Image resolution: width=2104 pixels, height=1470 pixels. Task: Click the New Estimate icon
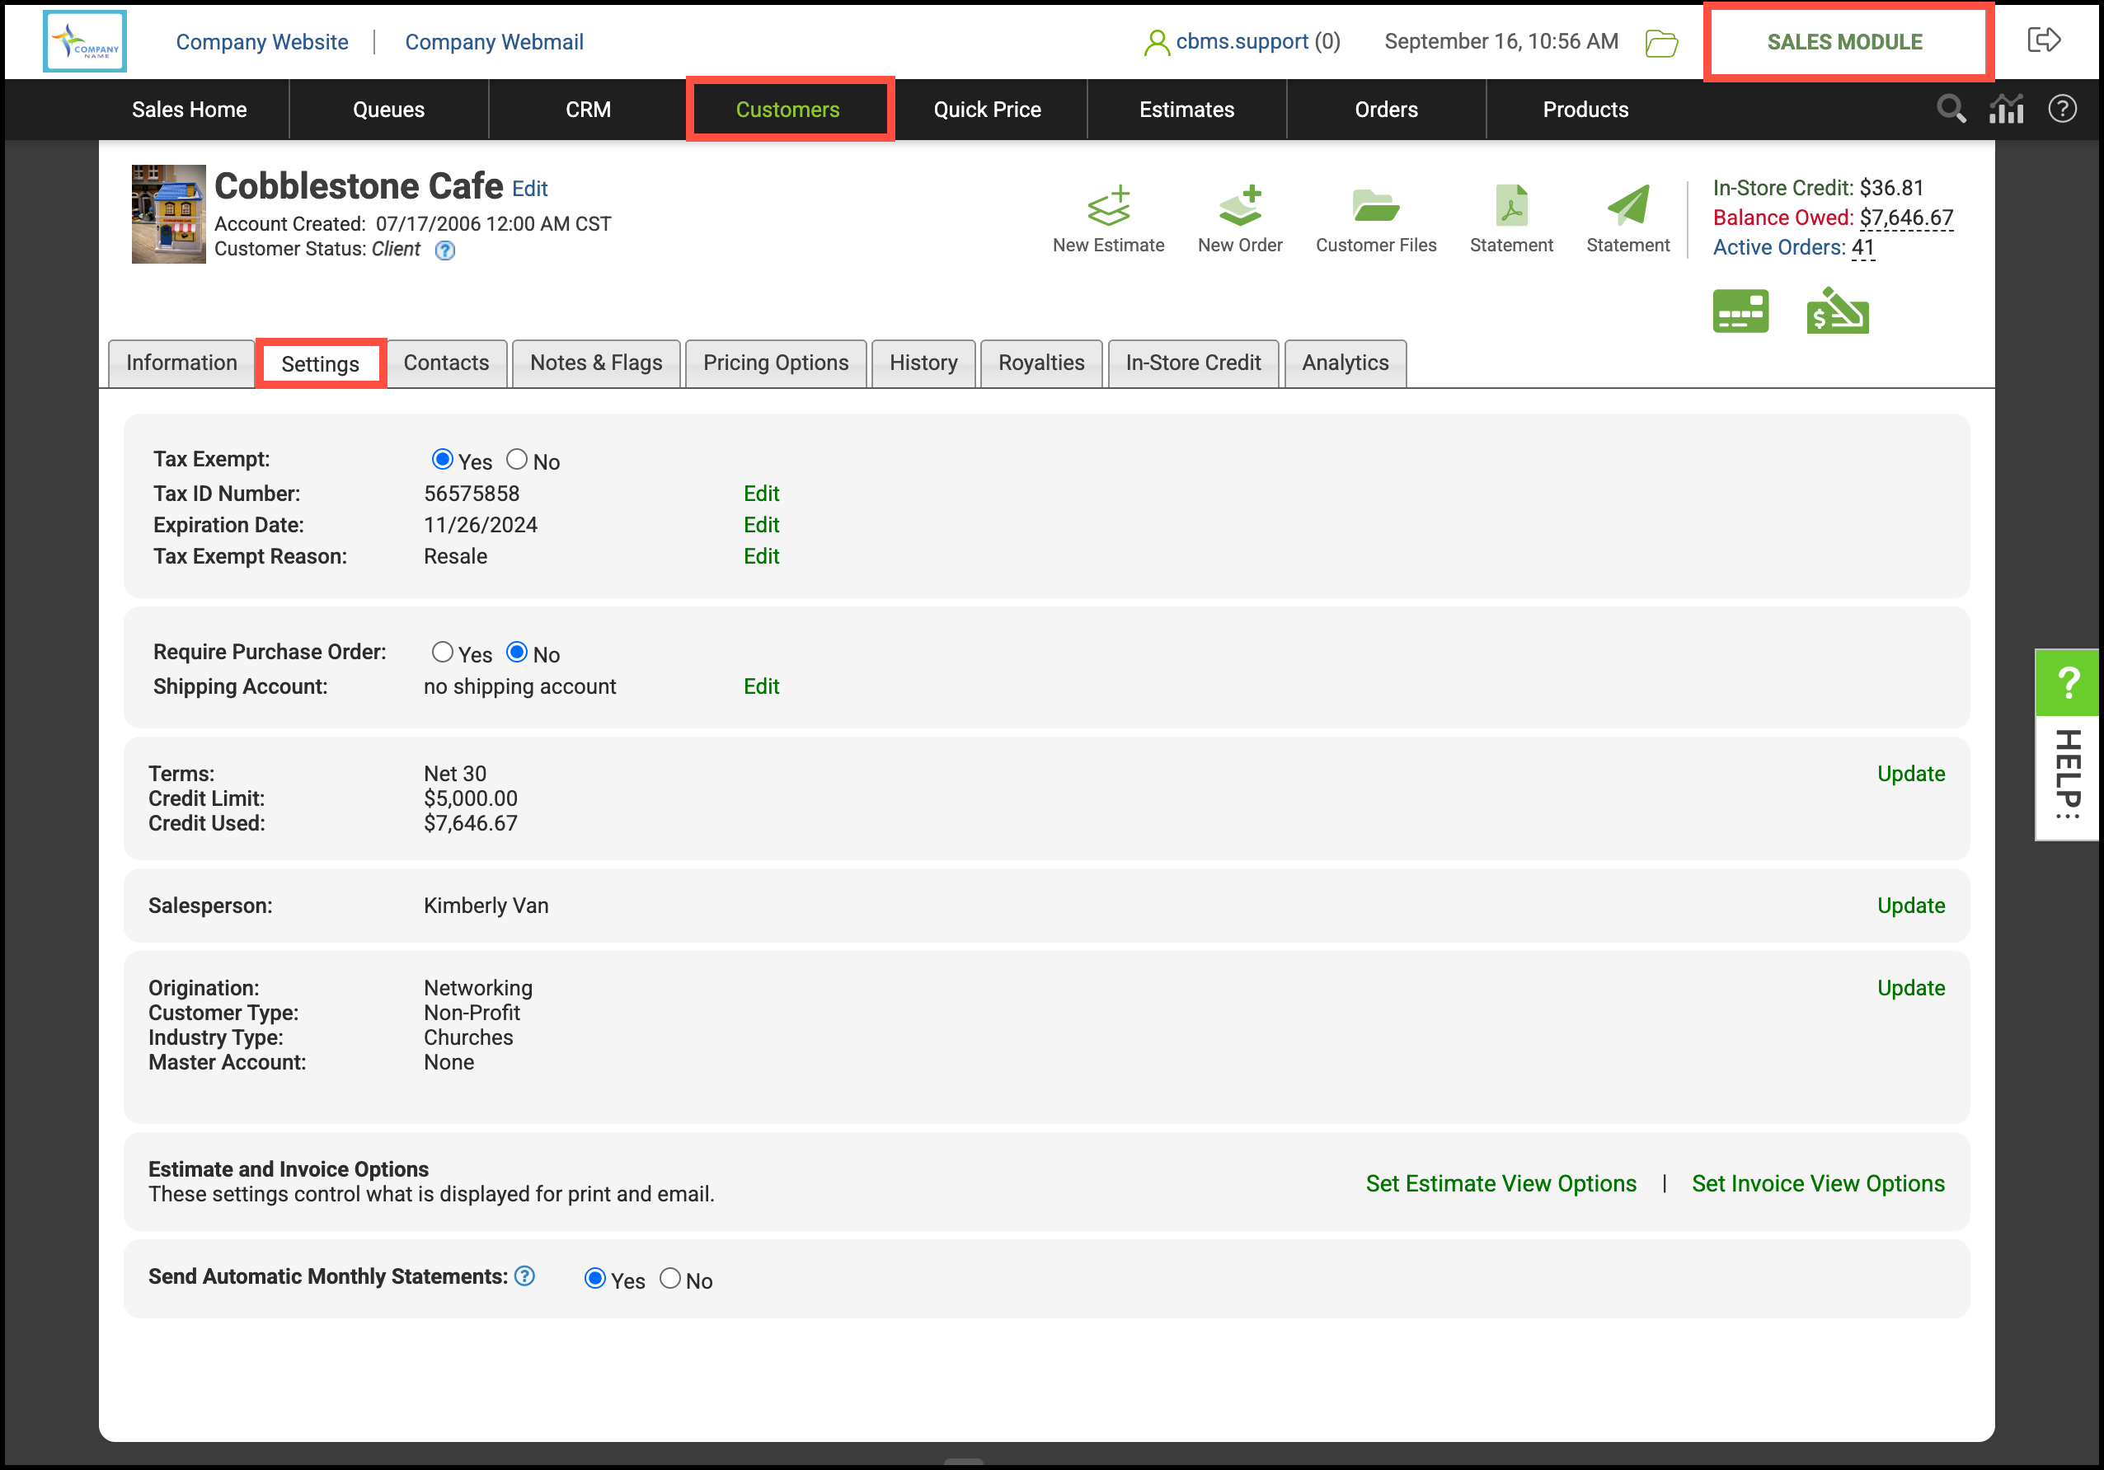point(1108,207)
